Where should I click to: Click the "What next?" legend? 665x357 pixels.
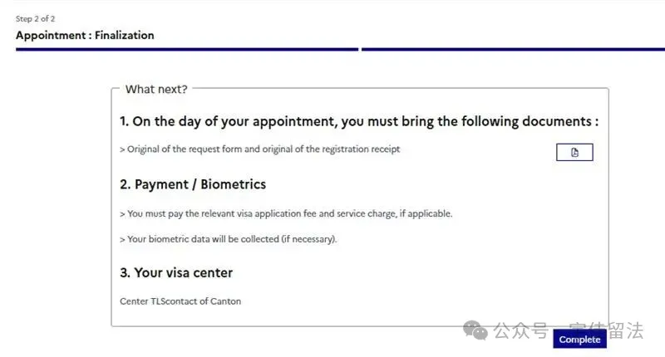coord(156,89)
